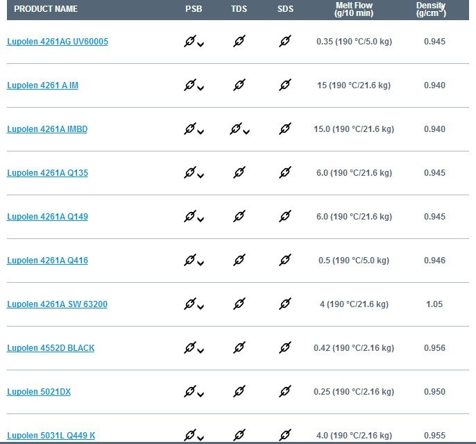The height and width of the screenshot is (444, 476).
Task: Open the Lupolen 4261A SW 63200 product link
Action: tap(57, 304)
